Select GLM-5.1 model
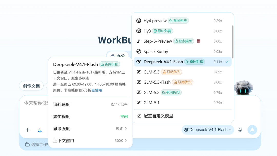The width and height of the screenshot is (277, 156). 183,103
